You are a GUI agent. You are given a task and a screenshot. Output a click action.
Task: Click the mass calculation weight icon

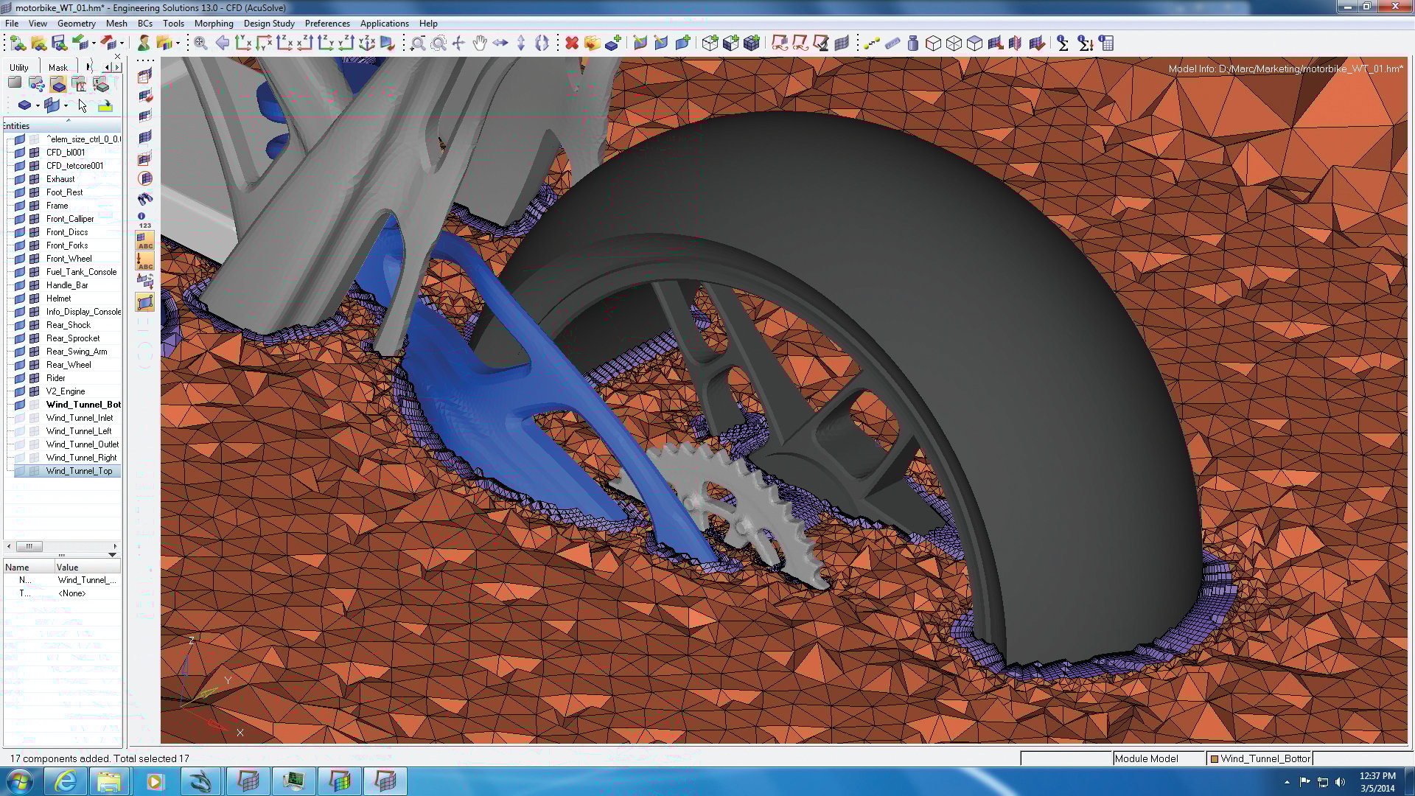[x=913, y=43]
